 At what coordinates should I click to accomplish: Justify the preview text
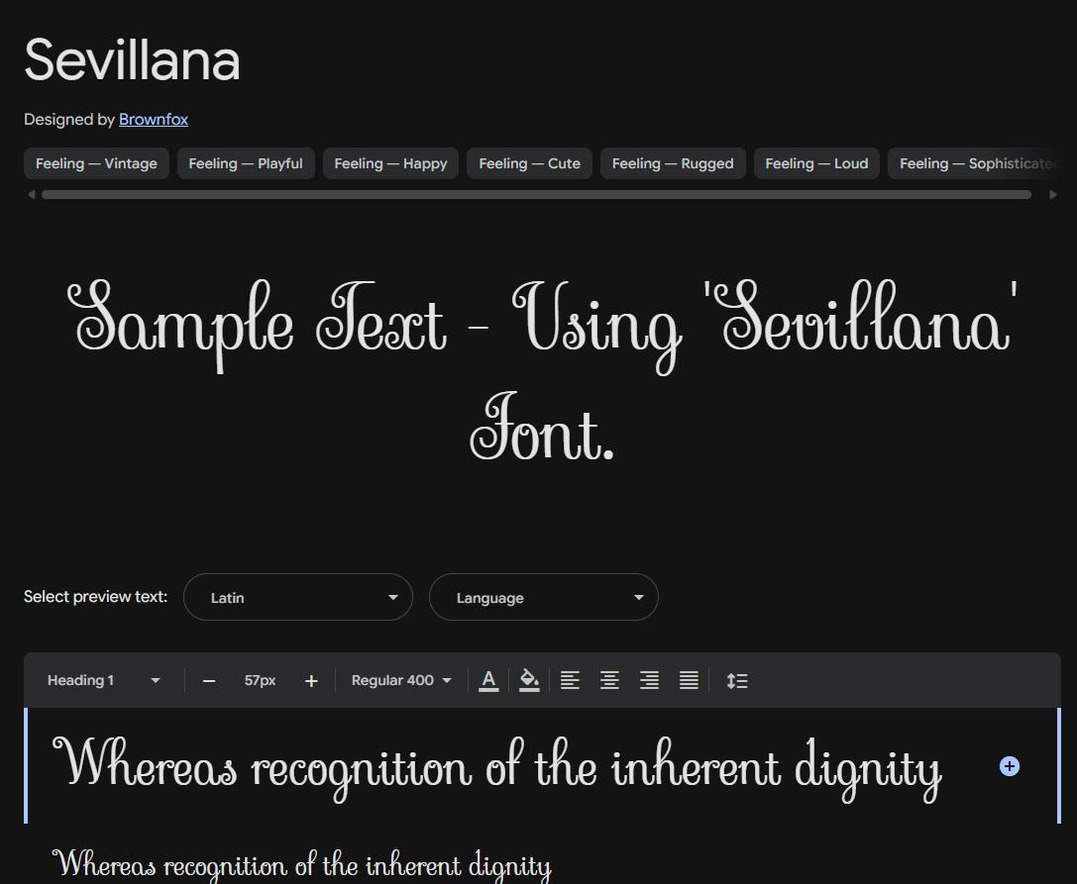pos(689,680)
